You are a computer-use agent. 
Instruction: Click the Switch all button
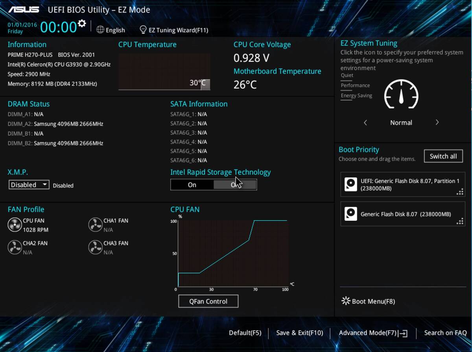(443, 156)
